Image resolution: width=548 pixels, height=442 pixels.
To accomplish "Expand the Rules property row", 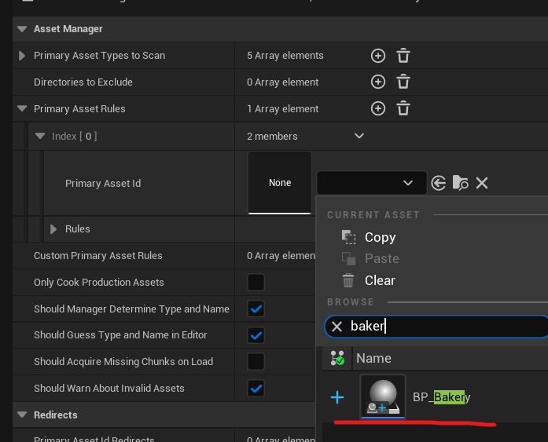I will [x=53, y=229].
